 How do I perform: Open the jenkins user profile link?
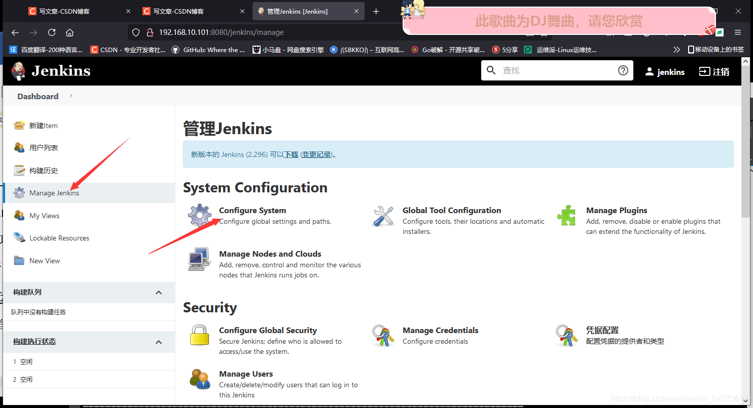click(665, 71)
